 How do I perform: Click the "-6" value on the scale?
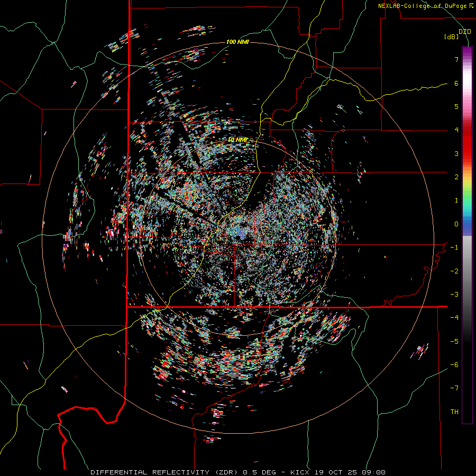point(454,365)
